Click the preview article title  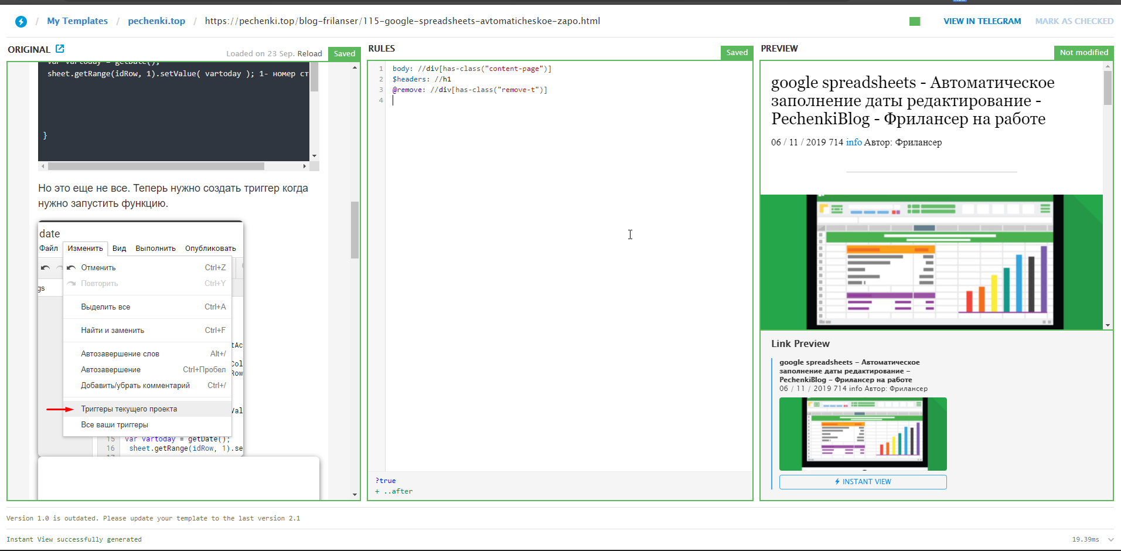tap(912, 100)
